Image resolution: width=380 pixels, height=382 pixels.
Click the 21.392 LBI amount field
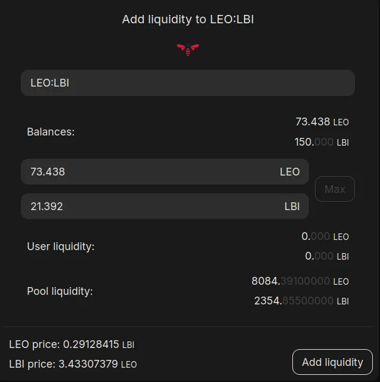(165, 207)
